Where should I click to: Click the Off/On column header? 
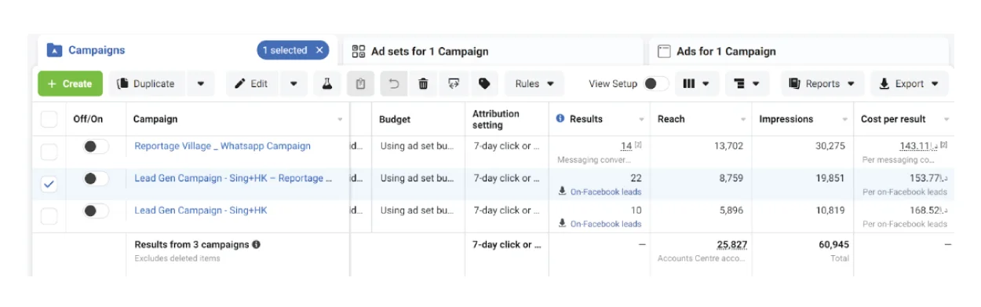[x=88, y=119]
